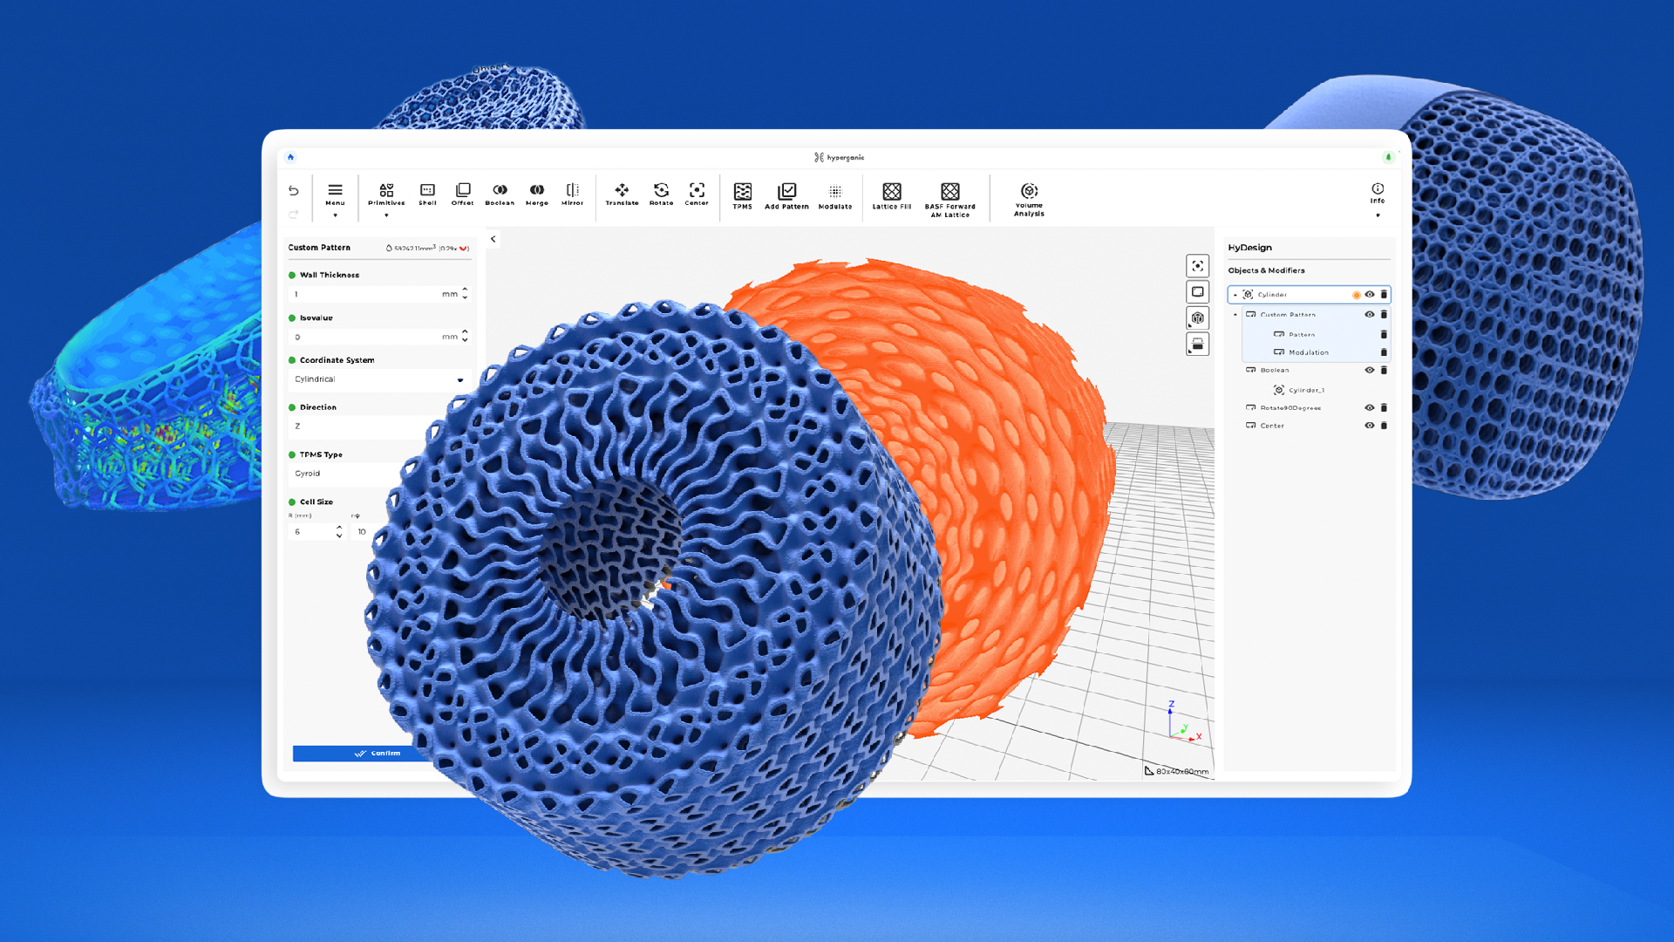Toggle visibility of Cylinder object

[1370, 295]
